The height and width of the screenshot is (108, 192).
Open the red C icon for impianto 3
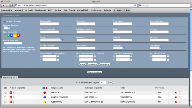11,93
